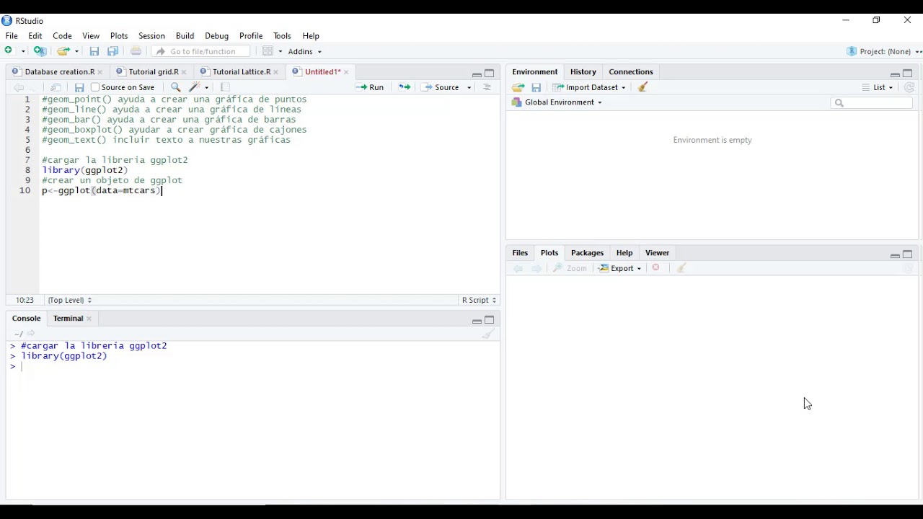The height and width of the screenshot is (519, 923).
Task: Click the Re-run previous code icon
Action: (x=405, y=87)
